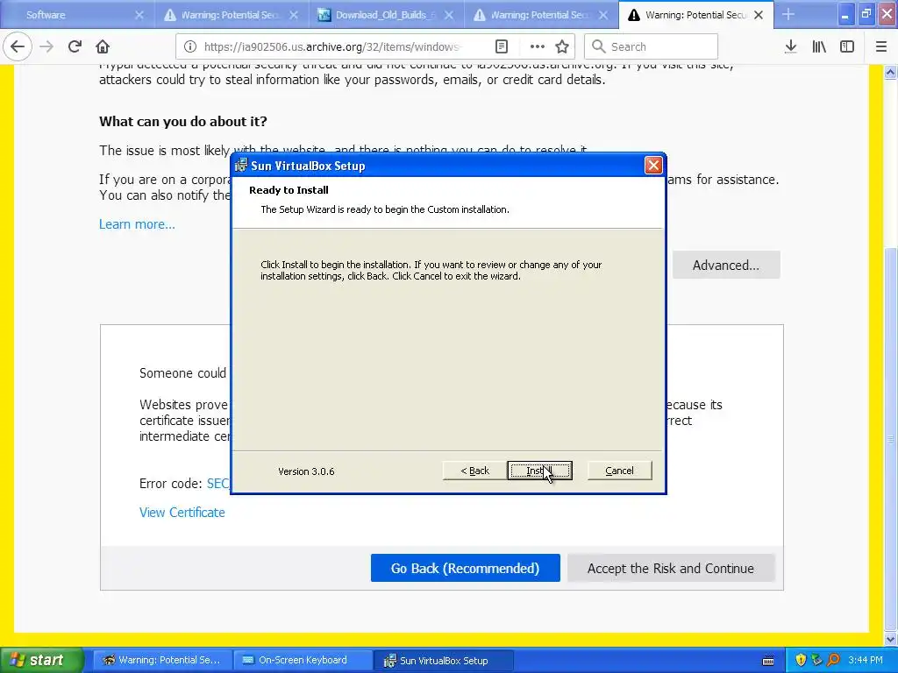The height and width of the screenshot is (673, 898).
Task: Click Install in VirtualBox Setup
Action: coord(539,471)
